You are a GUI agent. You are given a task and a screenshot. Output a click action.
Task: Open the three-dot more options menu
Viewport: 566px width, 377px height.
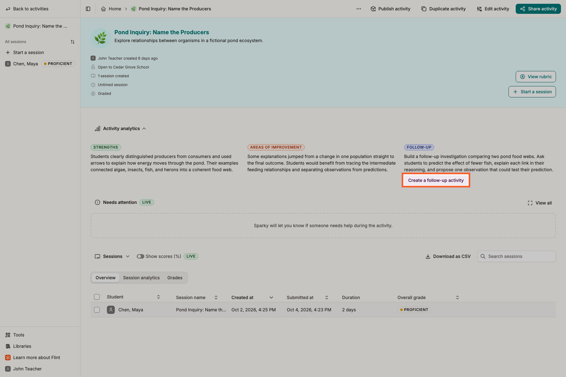(359, 9)
